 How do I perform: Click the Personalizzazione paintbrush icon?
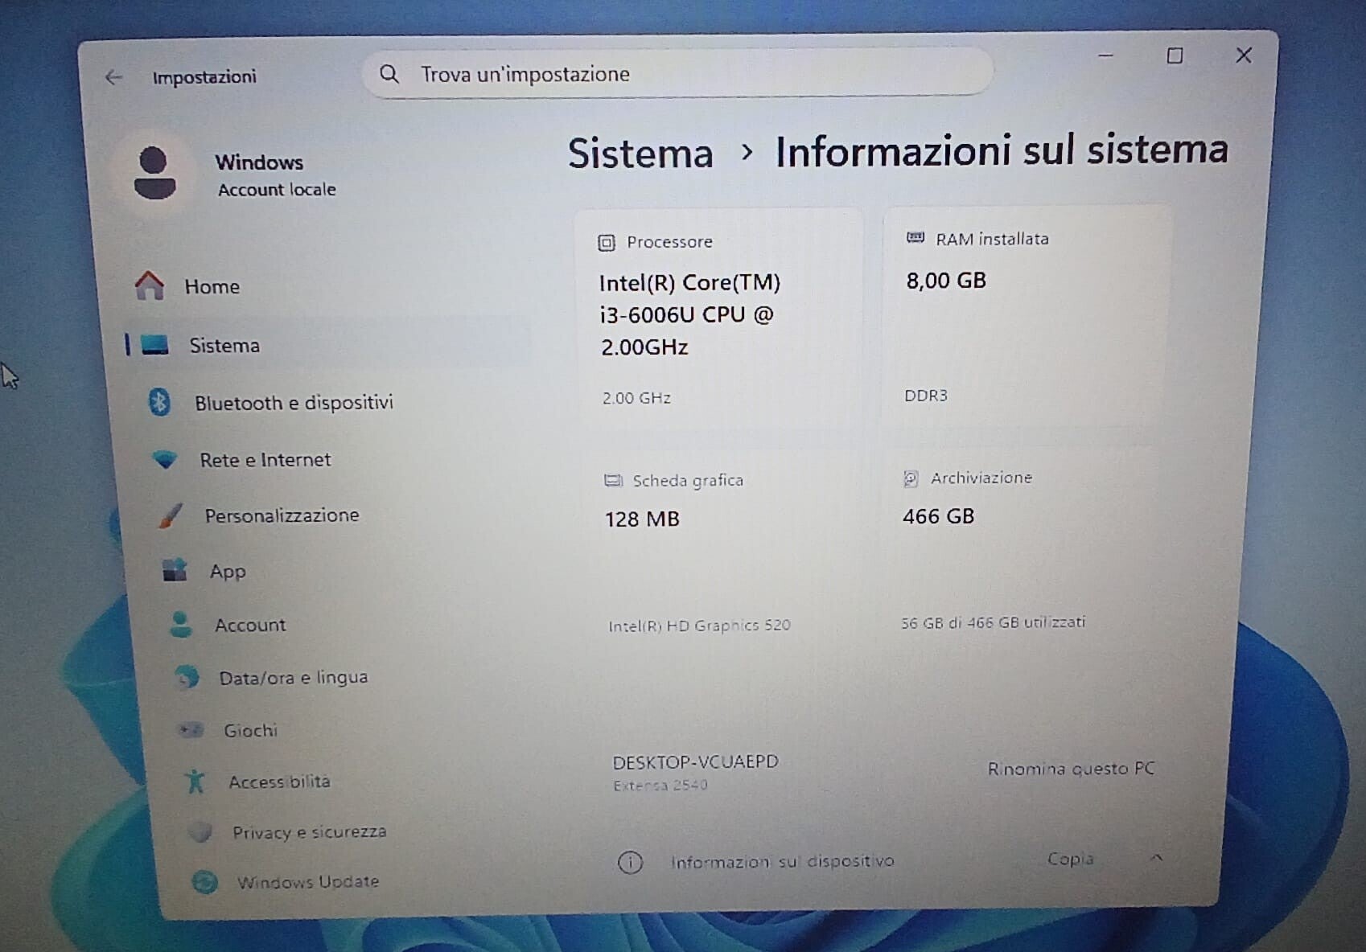click(170, 515)
